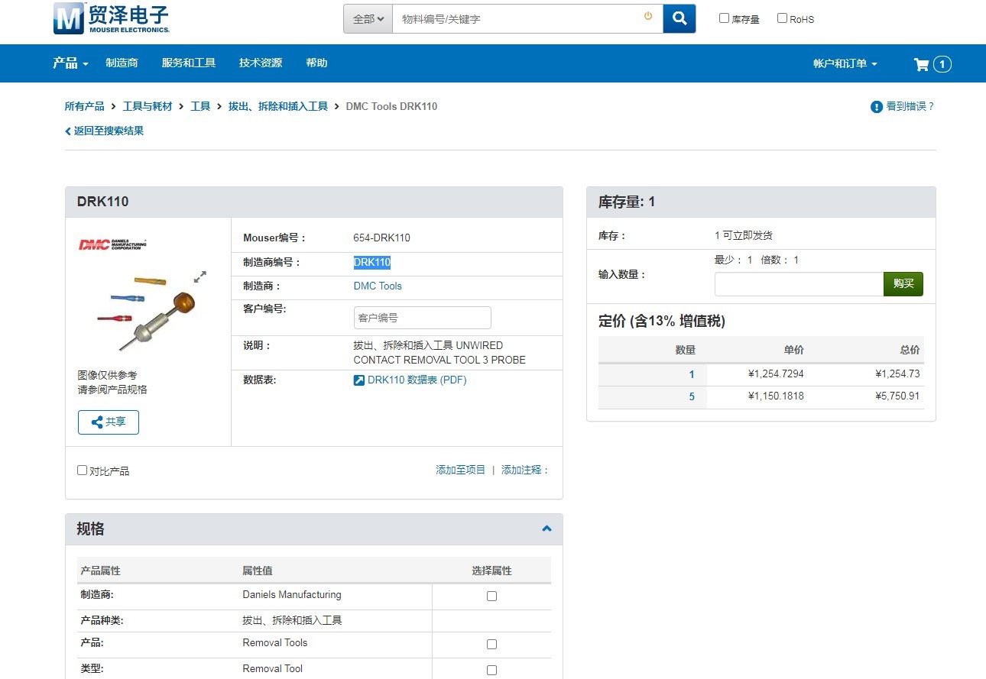The image size is (986, 679).
Task: Toggle the 库存量 checkbox in header
Action: click(x=724, y=18)
